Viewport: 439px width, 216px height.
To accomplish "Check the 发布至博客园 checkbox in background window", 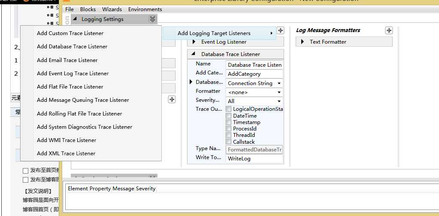I will coord(25,180).
